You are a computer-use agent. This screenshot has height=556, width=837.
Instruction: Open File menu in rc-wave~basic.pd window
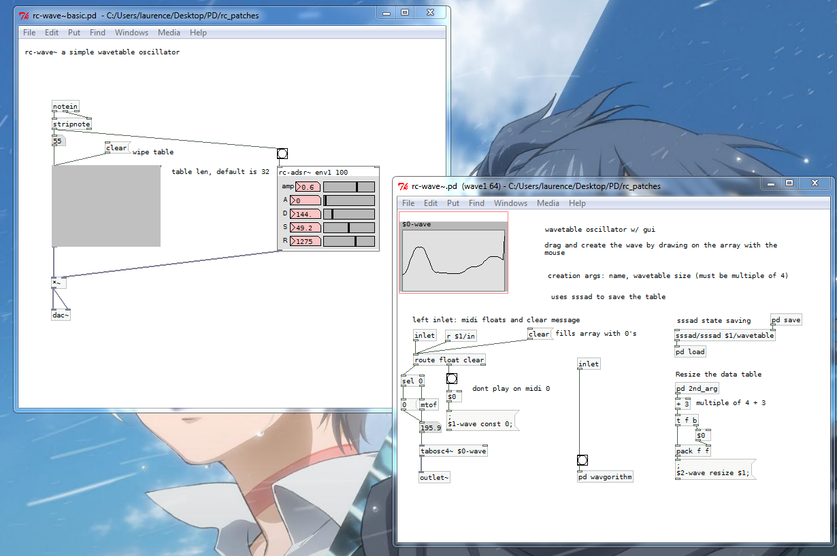[29, 33]
